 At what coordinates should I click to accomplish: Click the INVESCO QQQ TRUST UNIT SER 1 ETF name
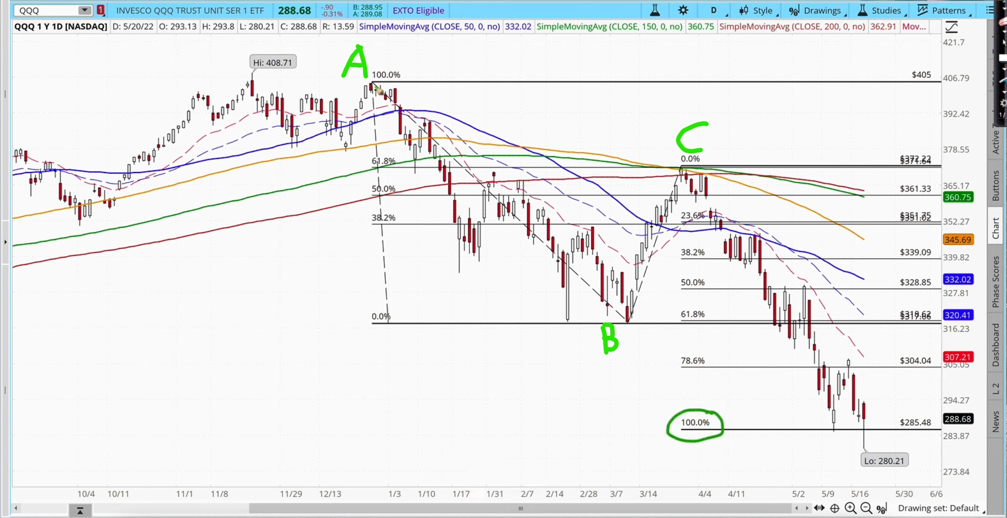pos(190,11)
